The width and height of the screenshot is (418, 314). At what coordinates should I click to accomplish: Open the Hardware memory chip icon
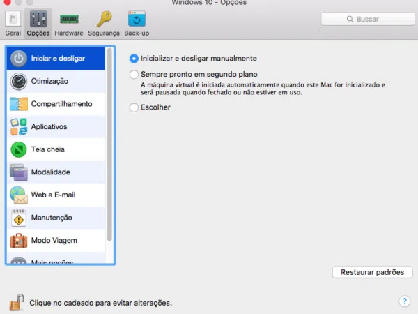(x=69, y=20)
